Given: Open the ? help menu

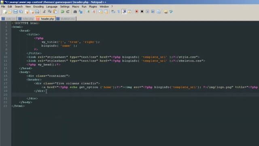Looking at the screenshot, I should [112, 6].
